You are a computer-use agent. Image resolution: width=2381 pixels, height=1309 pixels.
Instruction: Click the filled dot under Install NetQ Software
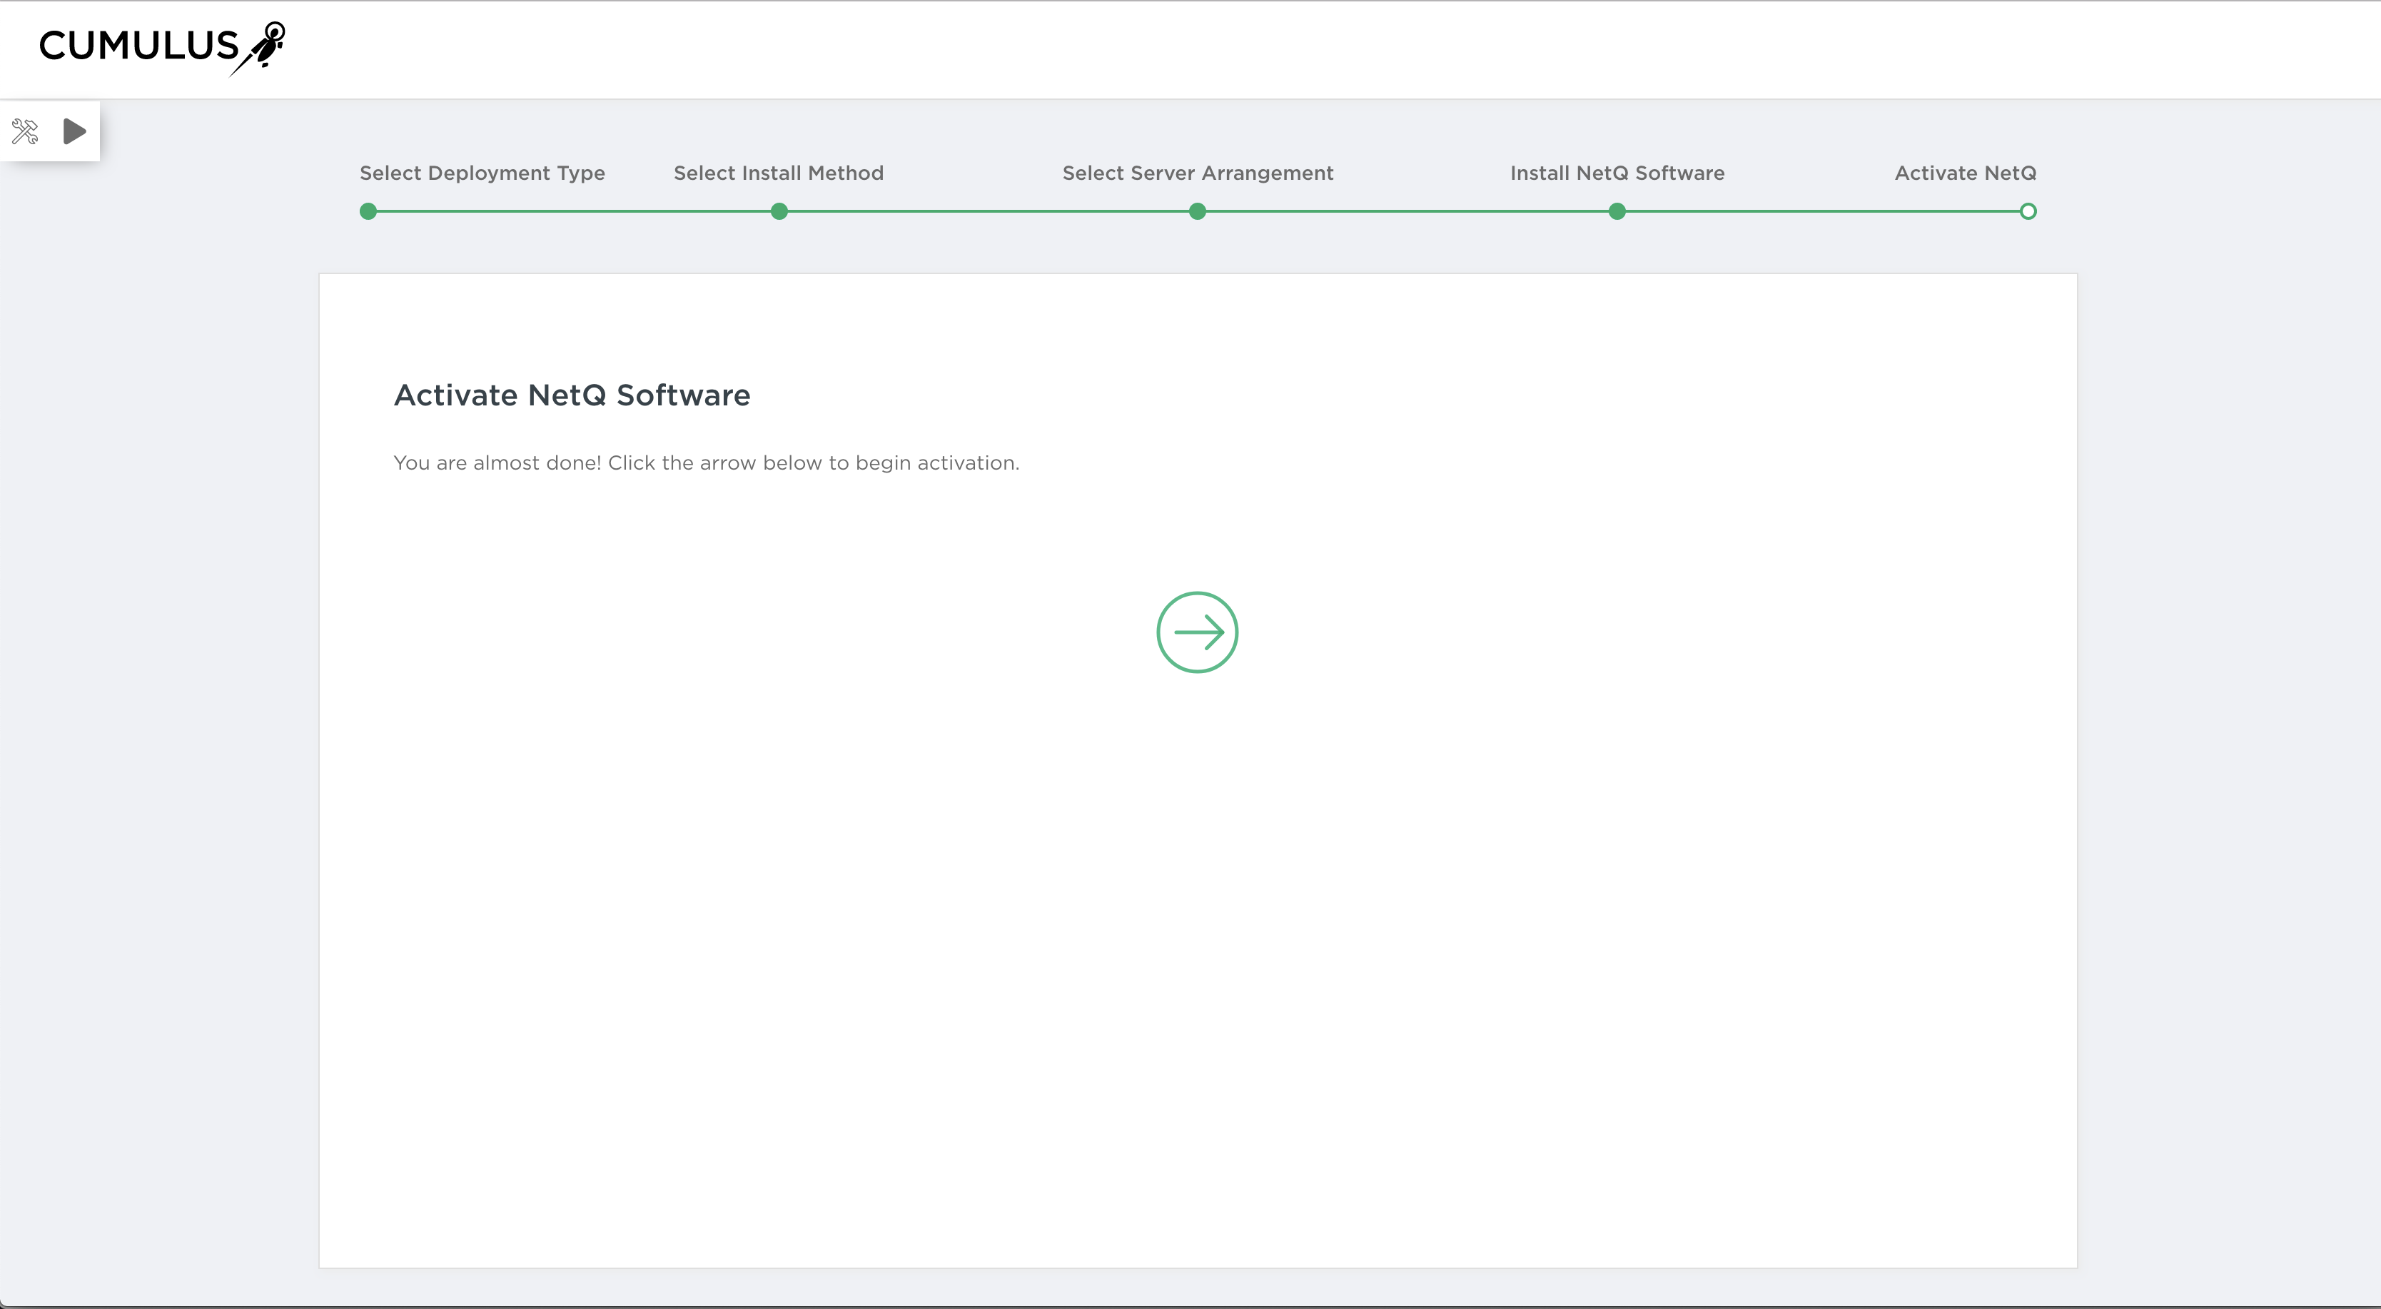click(x=1617, y=211)
